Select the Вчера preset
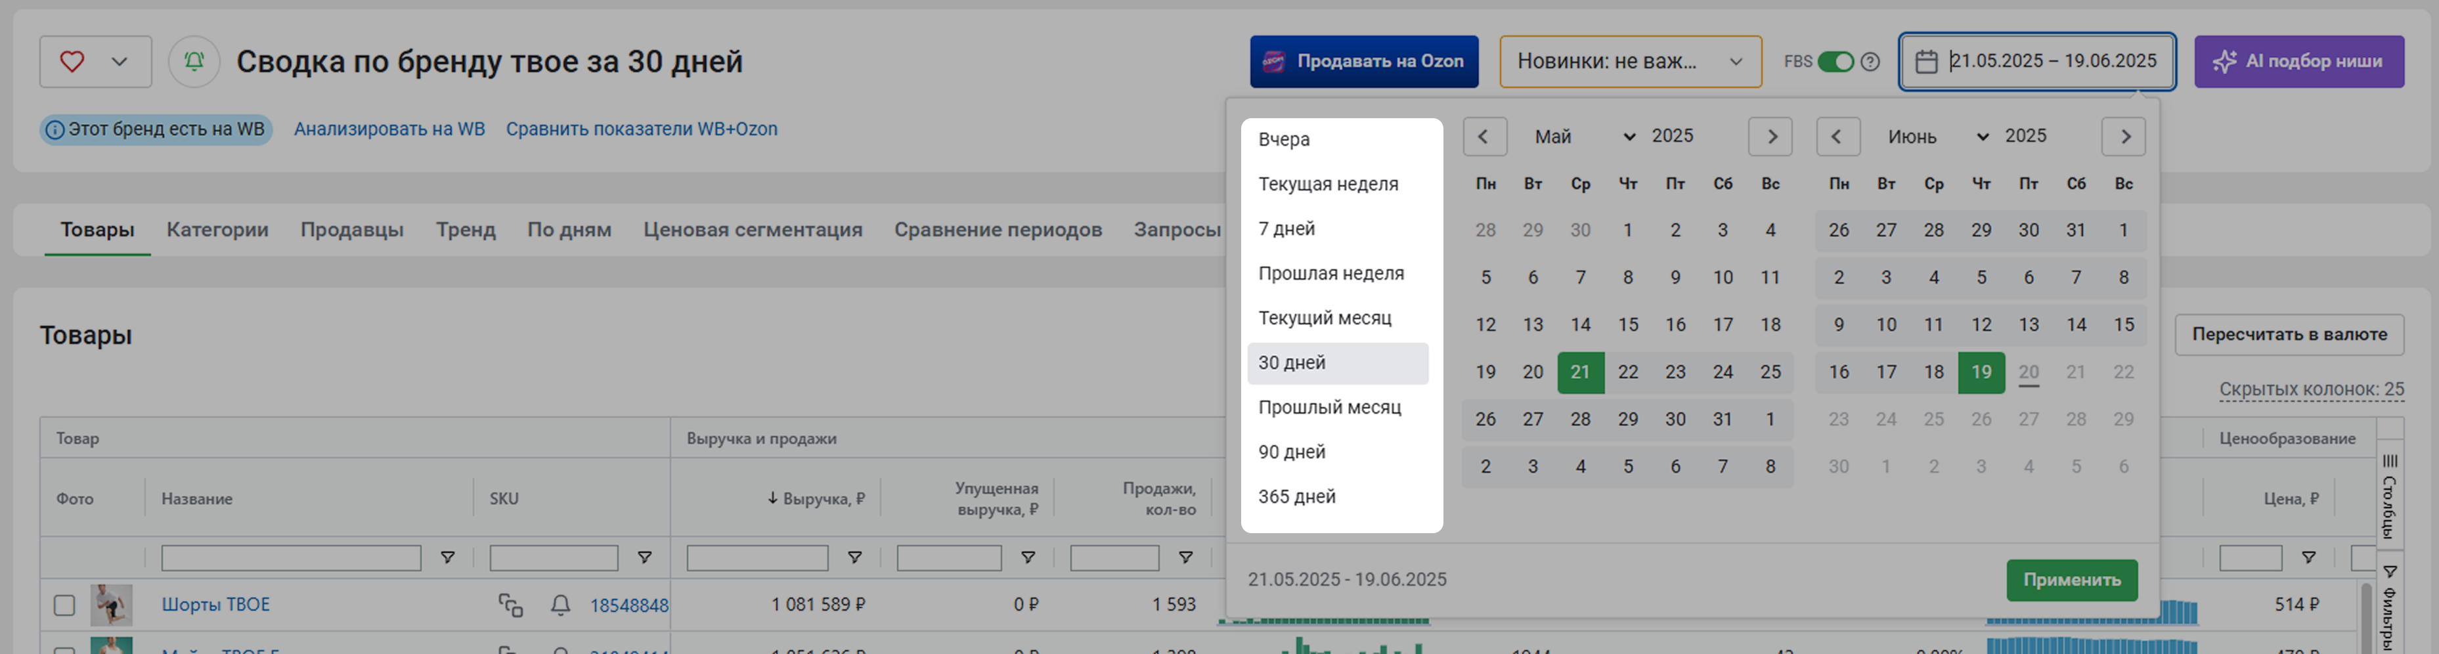 (x=1338, y=139)
